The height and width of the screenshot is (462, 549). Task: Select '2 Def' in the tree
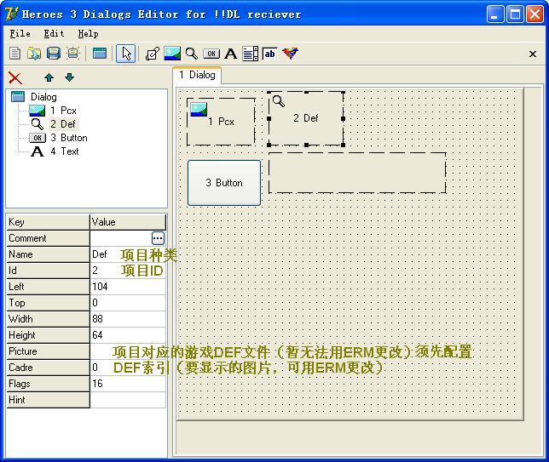[63, 124]
